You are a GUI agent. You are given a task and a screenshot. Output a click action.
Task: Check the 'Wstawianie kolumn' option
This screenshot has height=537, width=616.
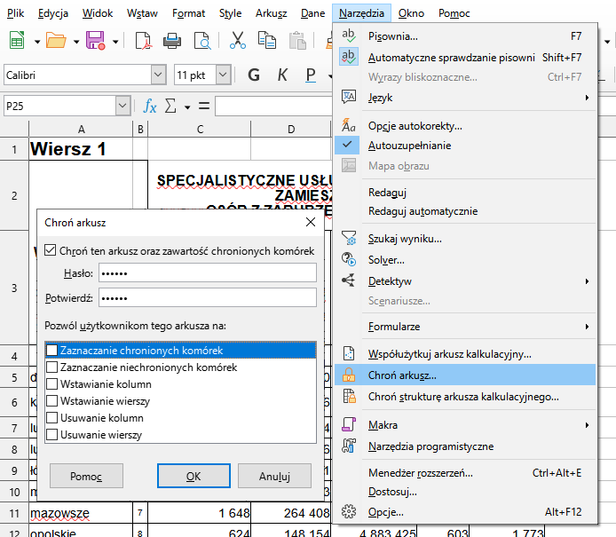pos(52,384)
